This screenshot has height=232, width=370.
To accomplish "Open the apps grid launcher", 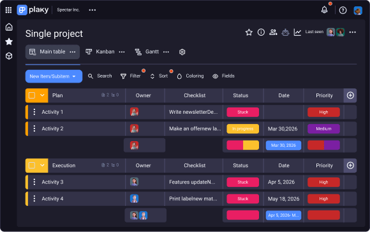I will click(x=8, y=10).
